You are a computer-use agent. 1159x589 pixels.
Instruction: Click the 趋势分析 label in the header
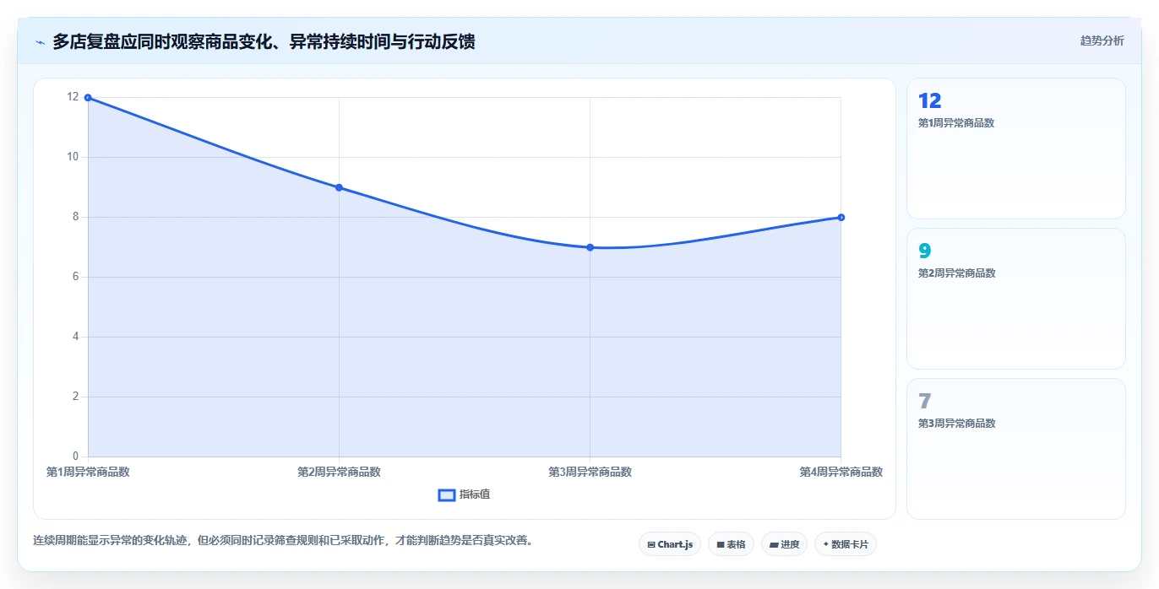coord(1102,41)
